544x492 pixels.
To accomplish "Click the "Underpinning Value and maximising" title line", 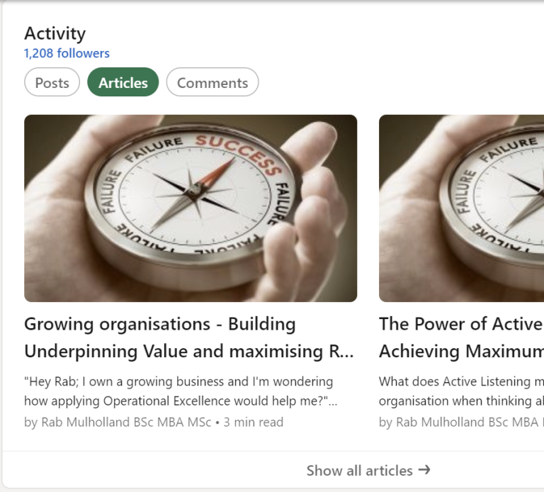I will (189, 351).
